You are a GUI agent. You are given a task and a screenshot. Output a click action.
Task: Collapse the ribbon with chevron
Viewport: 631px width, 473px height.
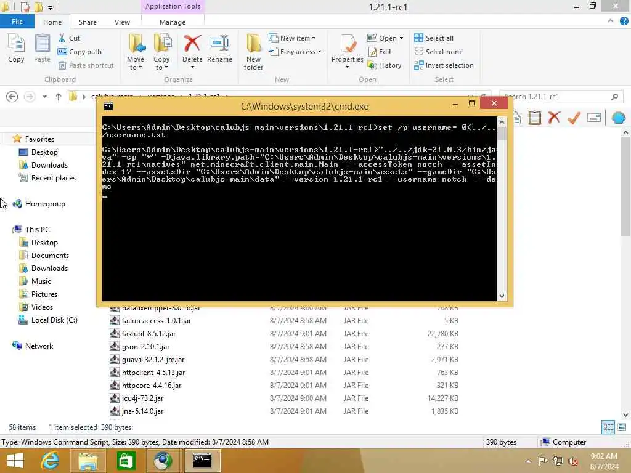(x=611, y=21)
